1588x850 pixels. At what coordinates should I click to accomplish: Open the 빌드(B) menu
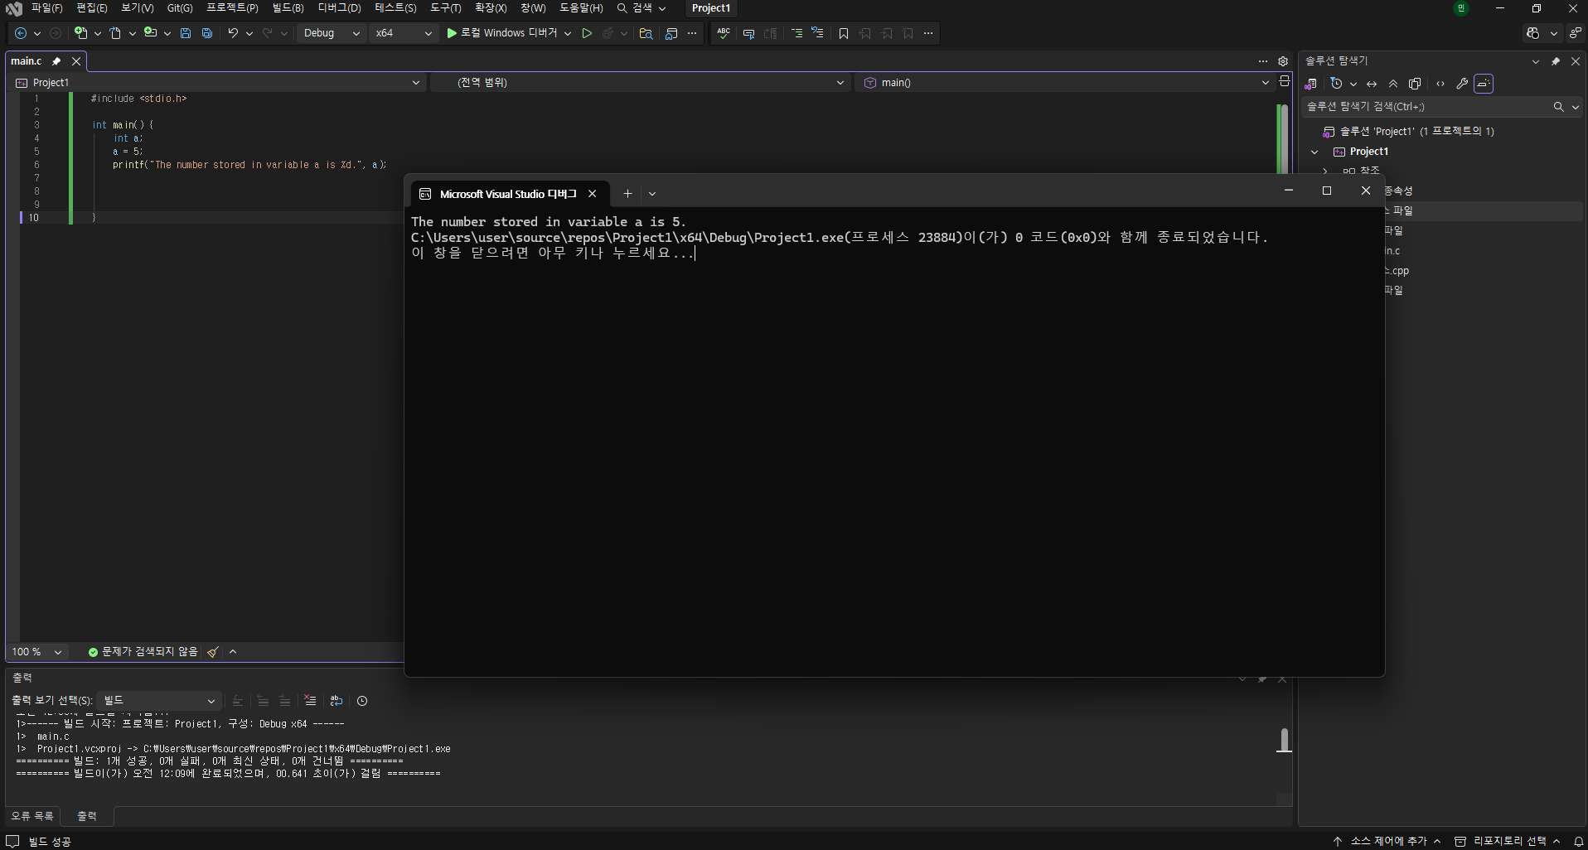pyautogui.click(x=288, y=8)
